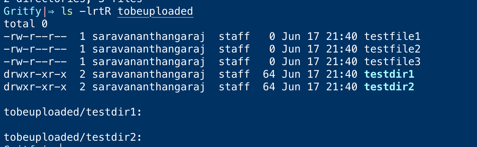Click the 'total 0' output line
477x147 pixels.
tap(26, 24)
